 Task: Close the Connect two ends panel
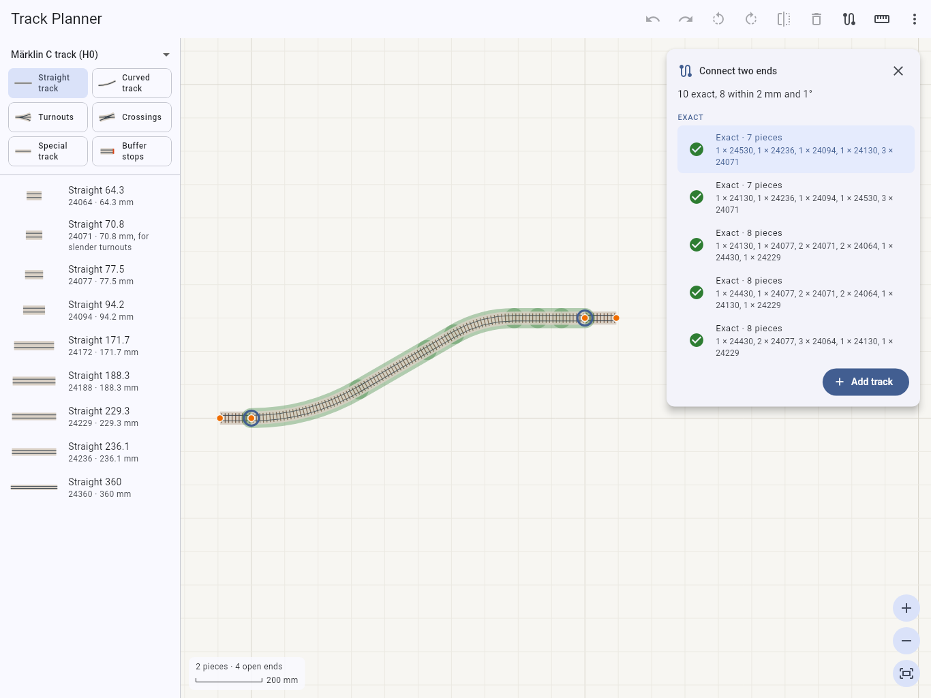point(898,71)
